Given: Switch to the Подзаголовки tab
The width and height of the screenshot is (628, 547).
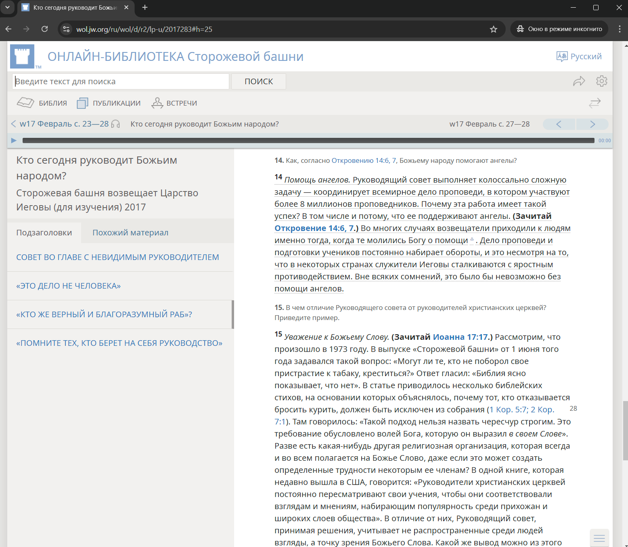Looking at the screenshot, I should pyautogui.click(x=44, y=233).
